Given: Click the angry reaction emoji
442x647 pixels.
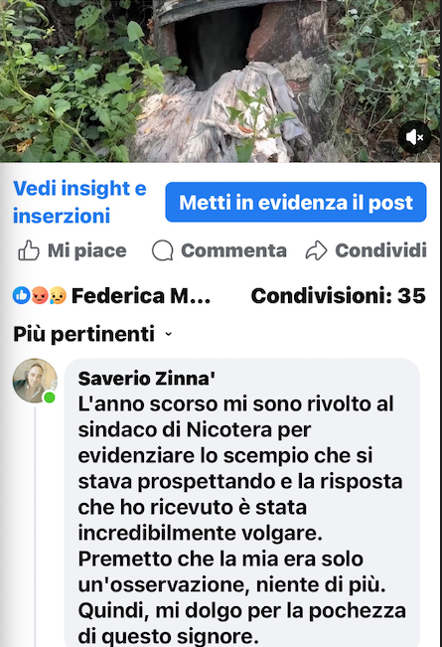Looking at the screenshot, I should tap(40, 295).
